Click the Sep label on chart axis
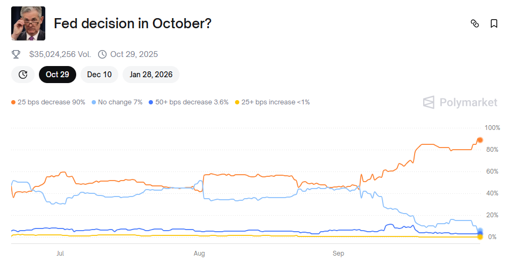Screen dimensions: 510x262 click(338, 253)
